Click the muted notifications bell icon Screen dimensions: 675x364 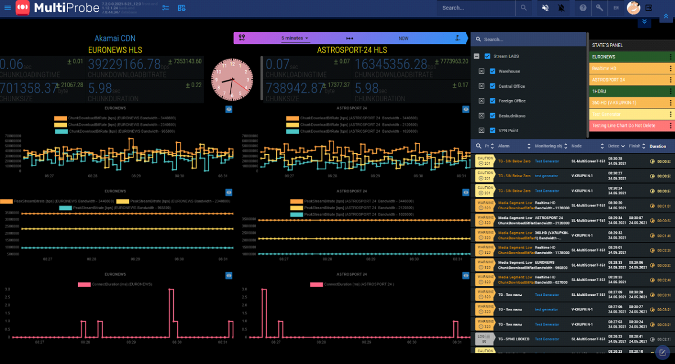point(561,8)
